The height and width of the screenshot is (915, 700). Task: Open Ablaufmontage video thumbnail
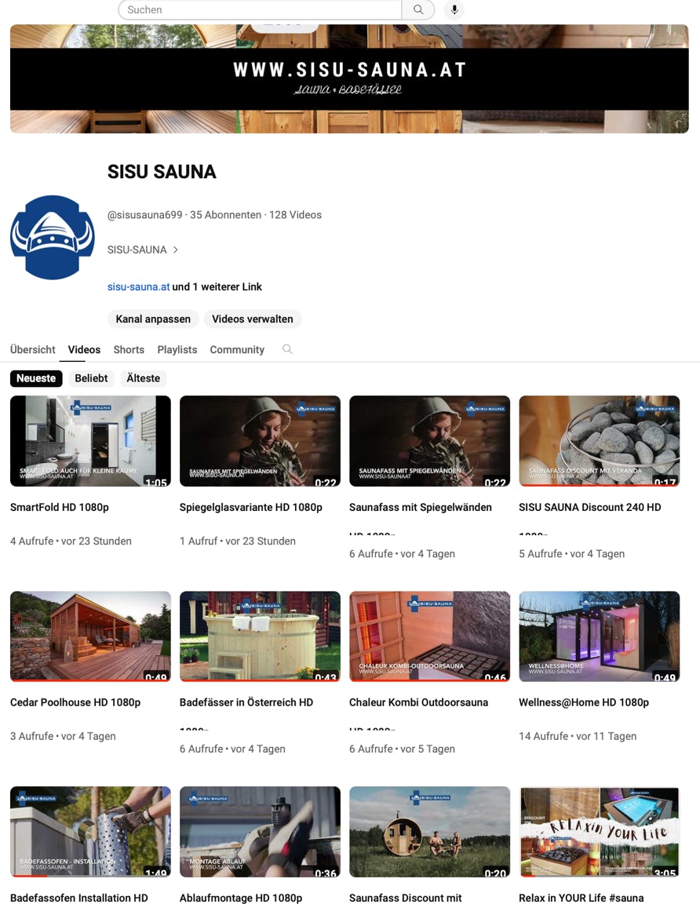click(x=261, y=832)
